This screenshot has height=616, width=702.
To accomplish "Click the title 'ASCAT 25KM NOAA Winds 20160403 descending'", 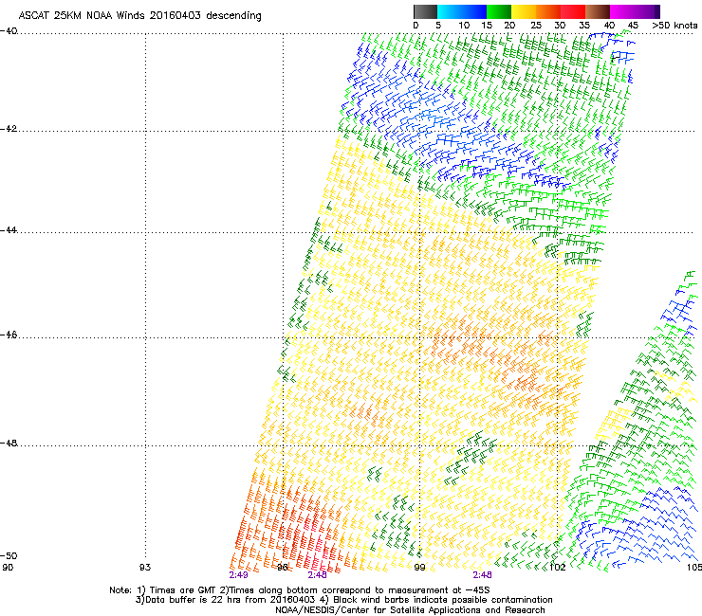I will [139, 15].
